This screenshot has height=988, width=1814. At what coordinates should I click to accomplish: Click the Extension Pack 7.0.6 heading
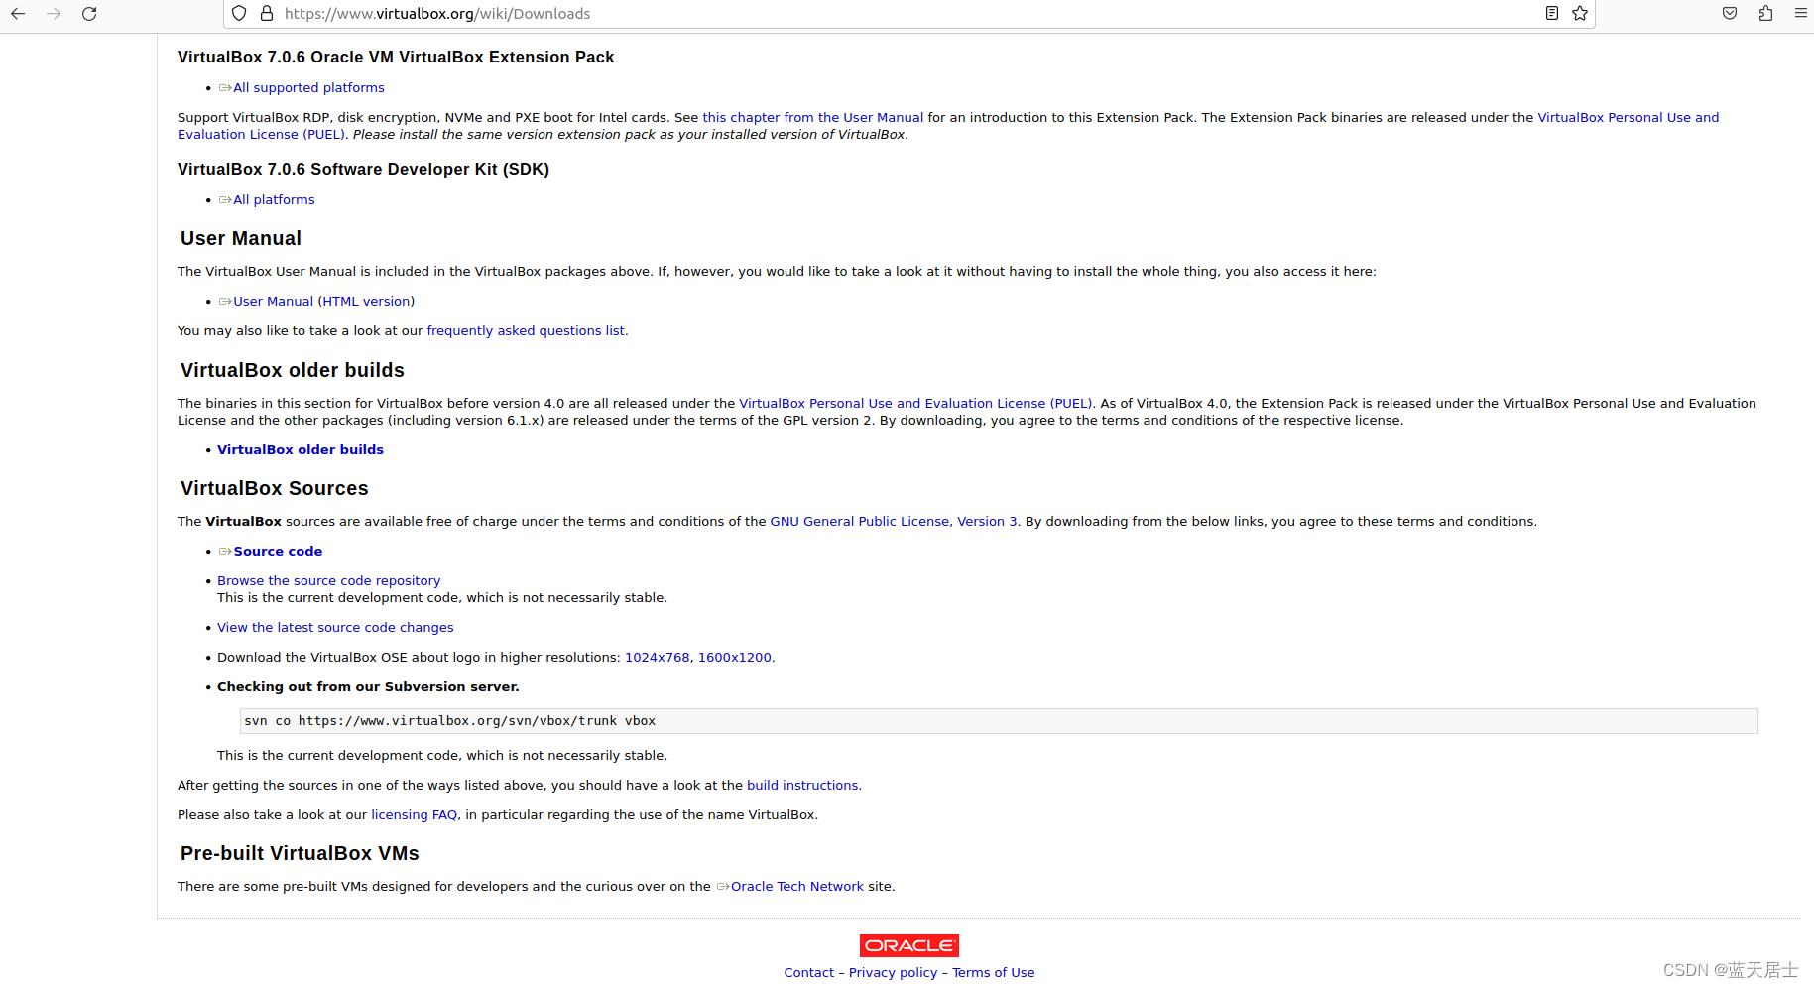coord(396,58)
